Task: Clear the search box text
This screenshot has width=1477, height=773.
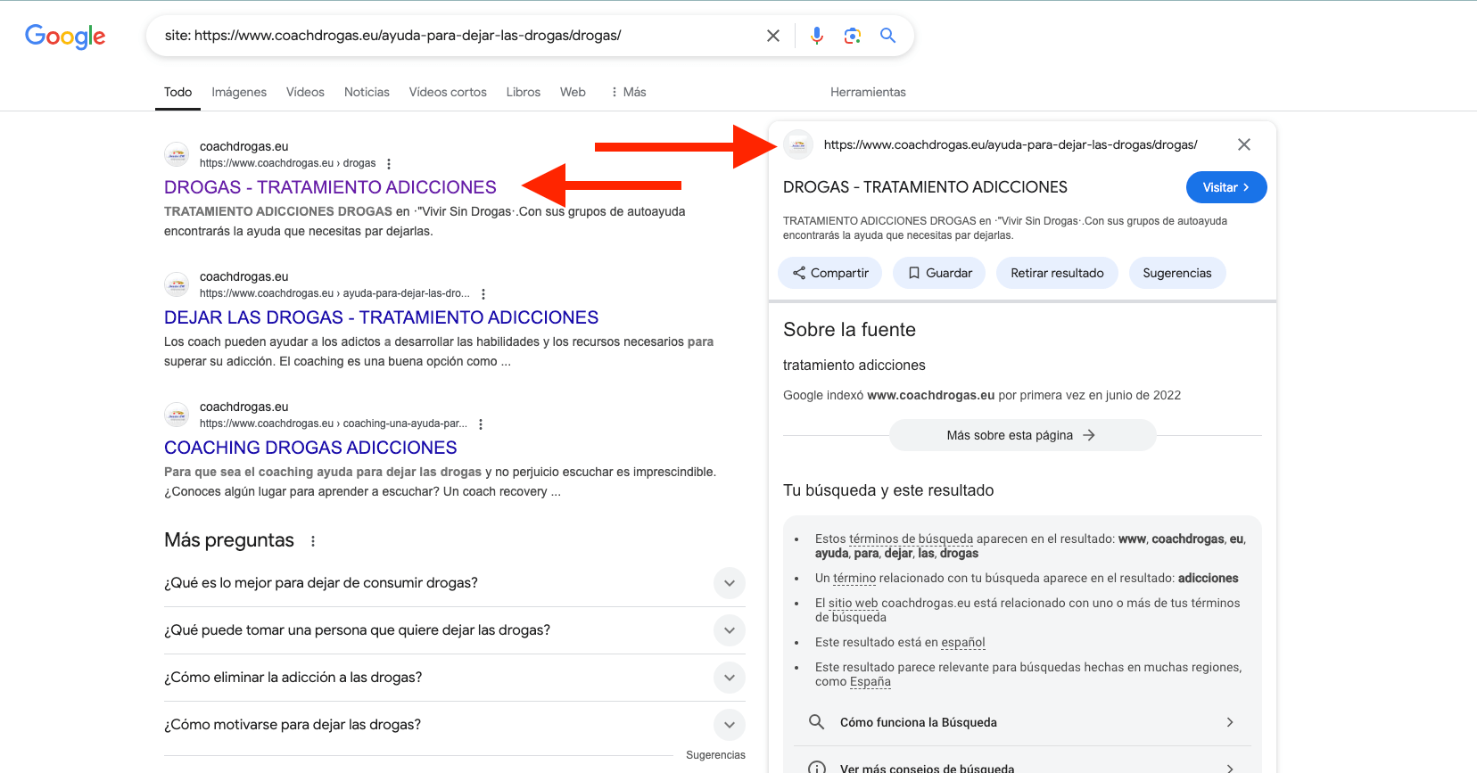Action: point(773,36)
